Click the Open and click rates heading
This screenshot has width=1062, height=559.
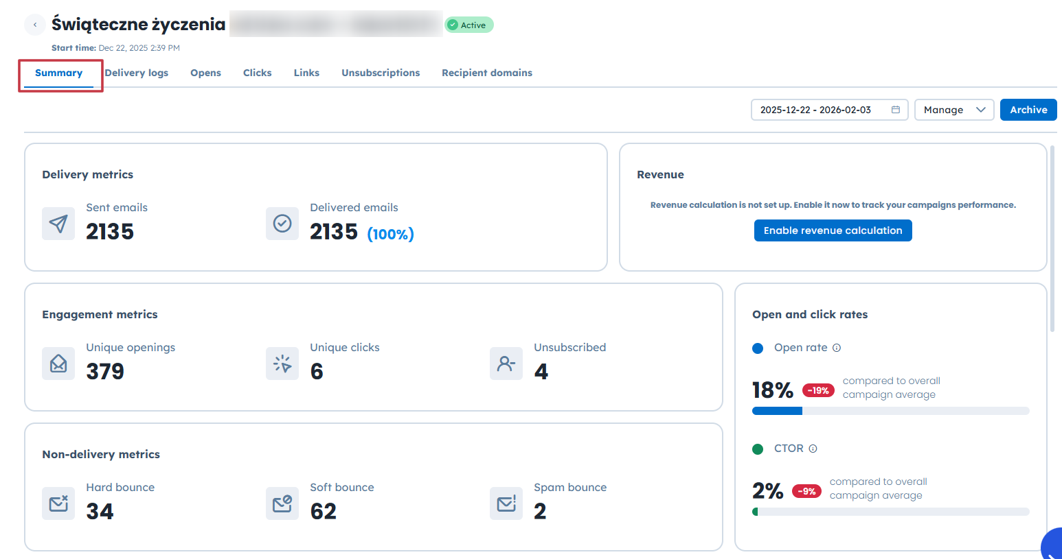click(810, 314)
